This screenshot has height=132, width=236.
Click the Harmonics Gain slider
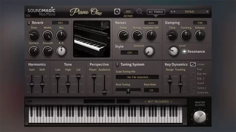point(32,84)
